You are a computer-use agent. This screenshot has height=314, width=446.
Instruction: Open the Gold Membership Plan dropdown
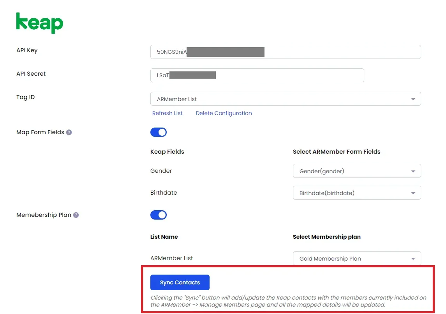tap(357, 259)
